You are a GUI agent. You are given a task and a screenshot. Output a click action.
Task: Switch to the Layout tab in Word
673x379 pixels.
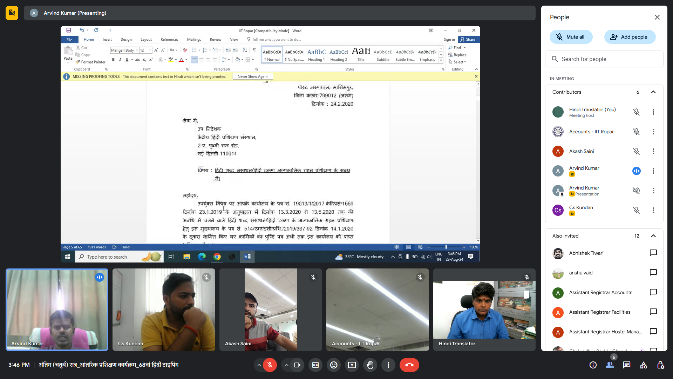pos(146,40)
